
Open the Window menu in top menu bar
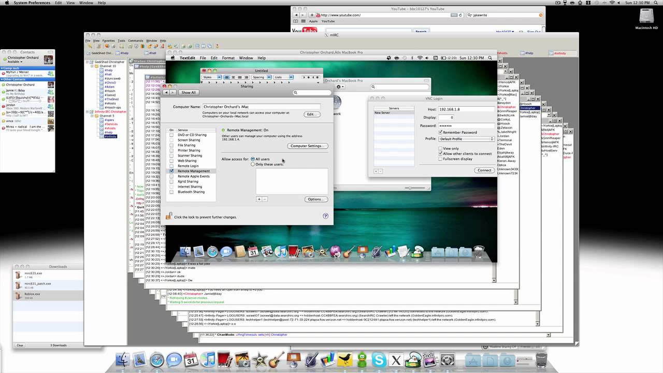[87, 3]
